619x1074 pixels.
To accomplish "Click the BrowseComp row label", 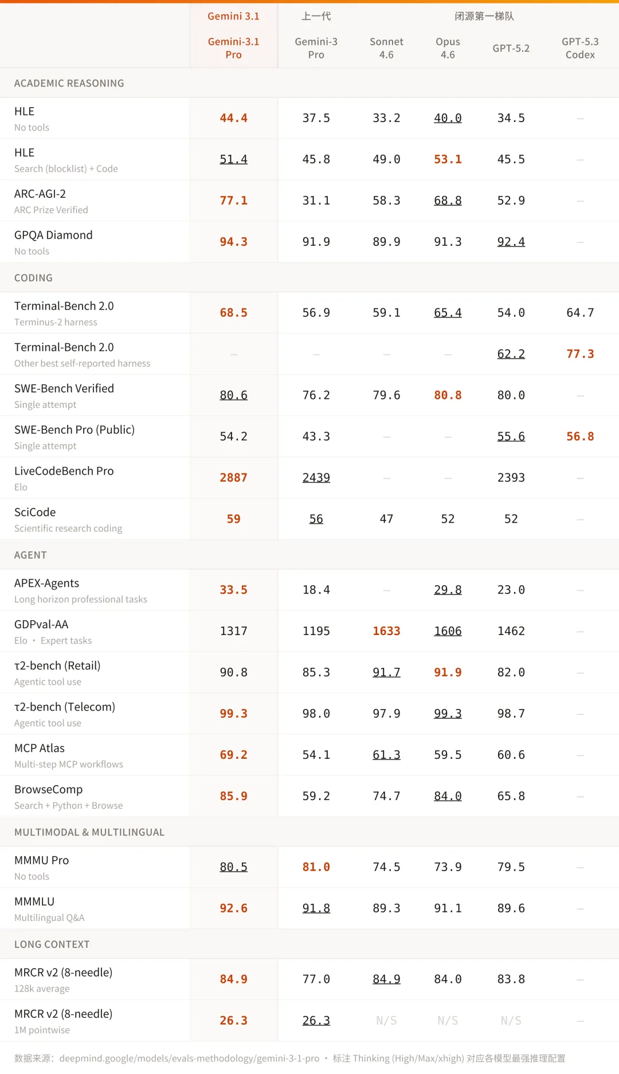I will point(49,789).
